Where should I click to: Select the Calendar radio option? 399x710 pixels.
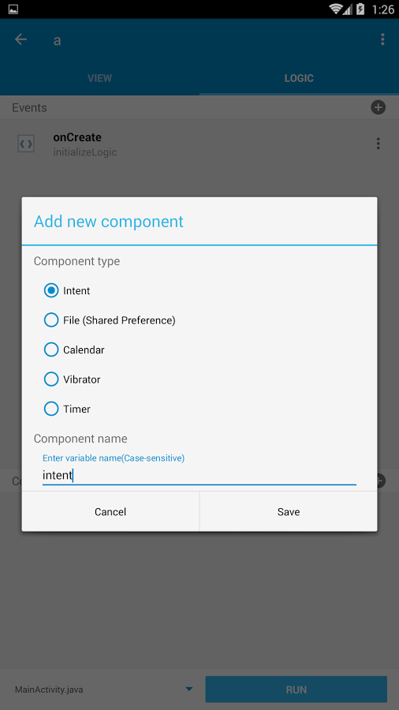click(51, 349)
